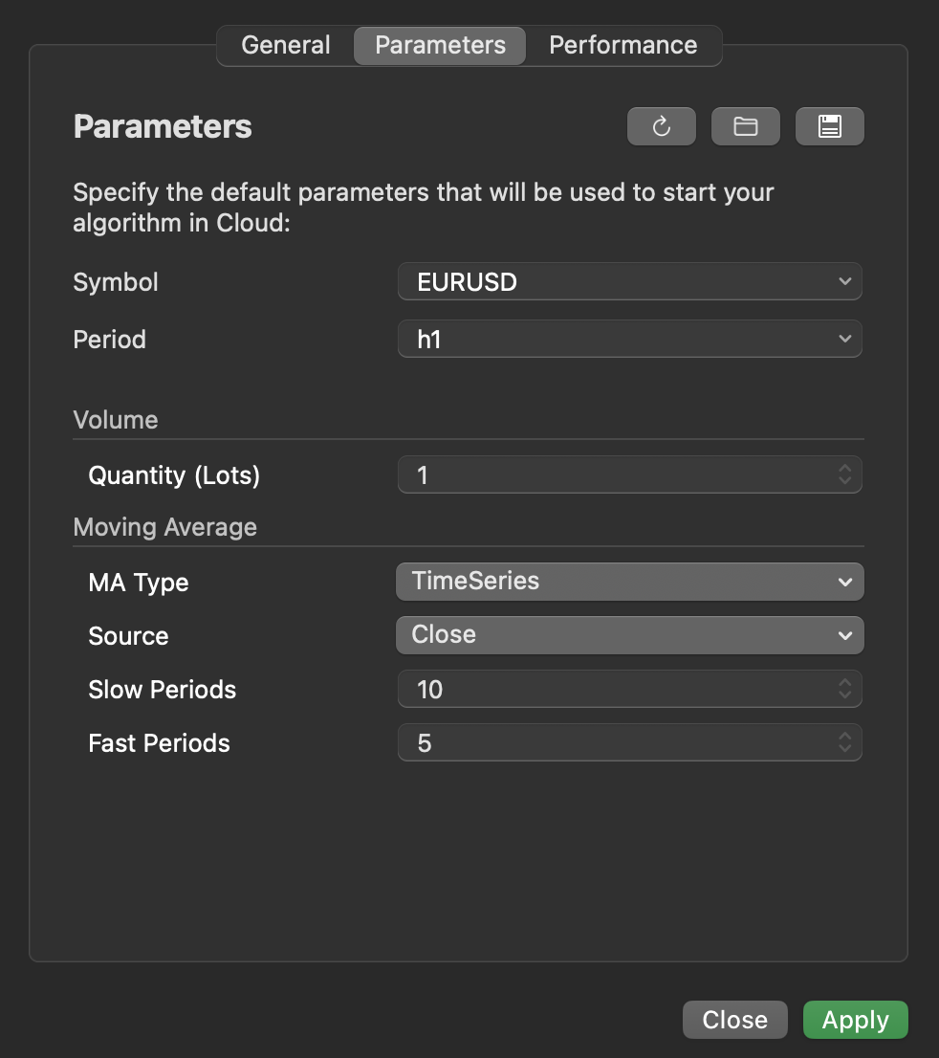Select the Parameters tab
The image size is (939, 1058).
point(440,45)
